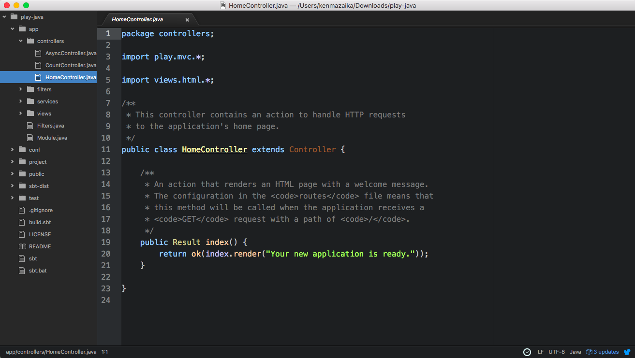Image resolution: width=635 pixels, height=358 pixels.
Task: Change the UTF-8 encoding selector
Action: [557, 352]
